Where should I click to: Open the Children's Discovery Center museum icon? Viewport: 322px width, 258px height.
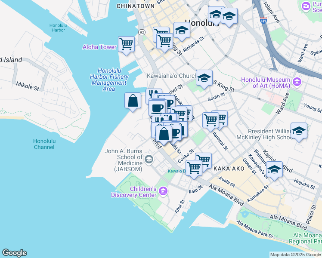163,191
